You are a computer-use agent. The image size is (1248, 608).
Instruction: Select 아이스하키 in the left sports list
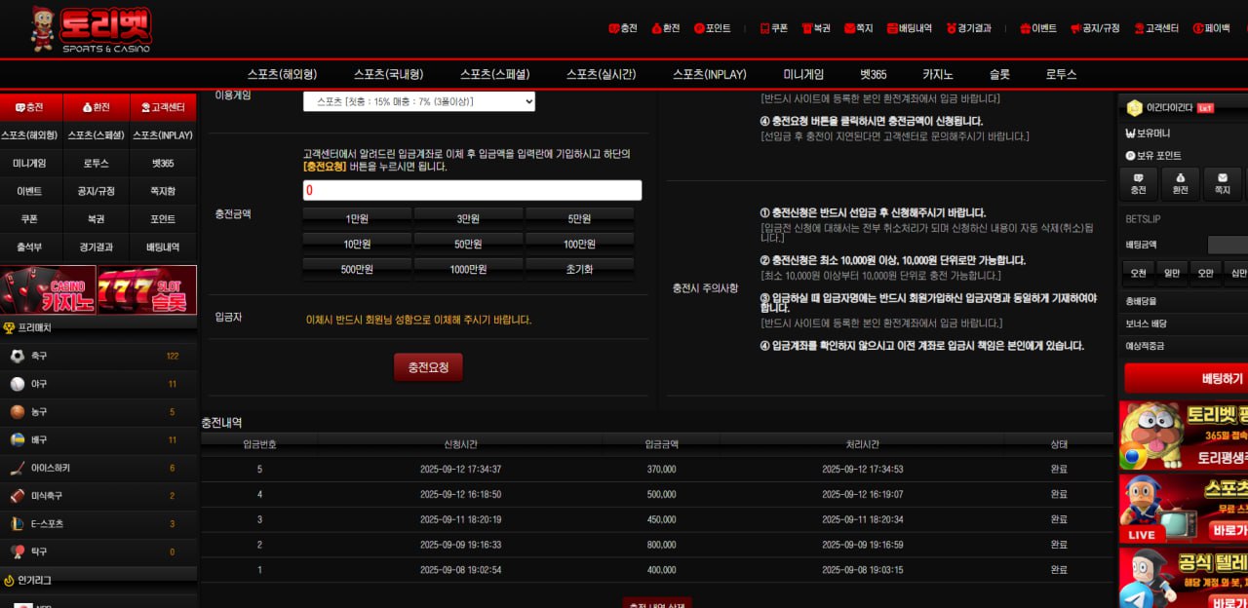[18, 468]
